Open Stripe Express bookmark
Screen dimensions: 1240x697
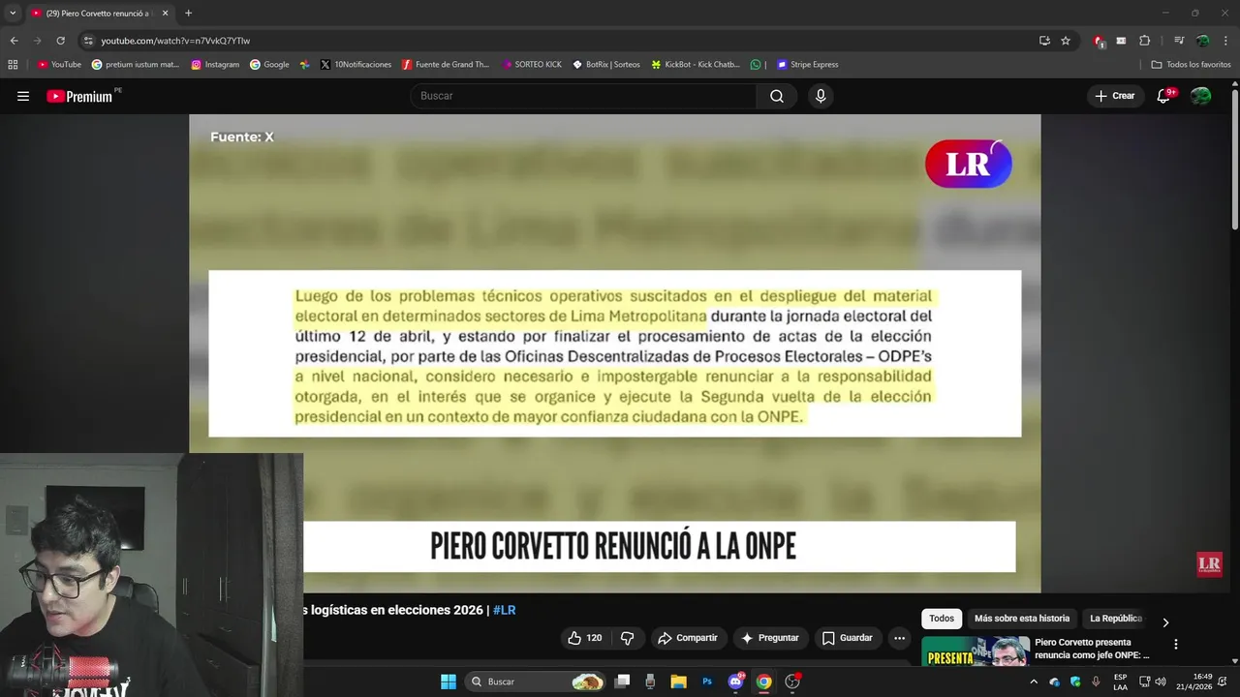coord(808,65)
